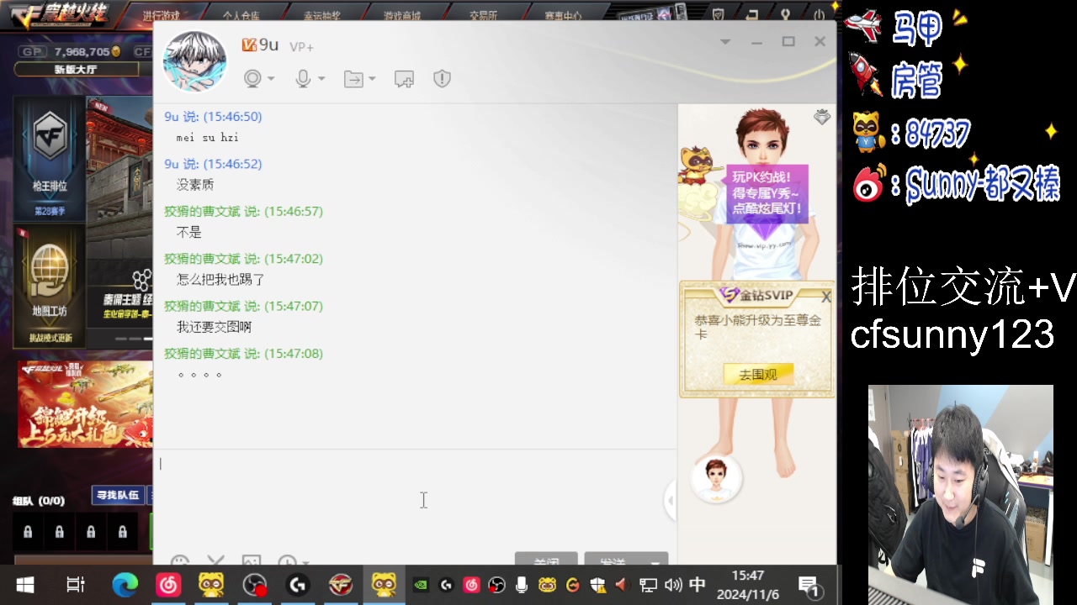
Task: Switch to CrossFire on the taskbar
Action: pyautogui.click(x=340, y=585)
